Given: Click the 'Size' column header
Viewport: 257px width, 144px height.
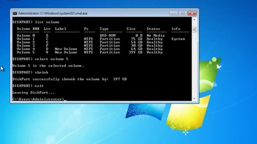Looking at the screenshot, I should 131,29.
